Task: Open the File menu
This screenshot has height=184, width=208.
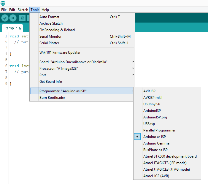Action: (4, 10)
